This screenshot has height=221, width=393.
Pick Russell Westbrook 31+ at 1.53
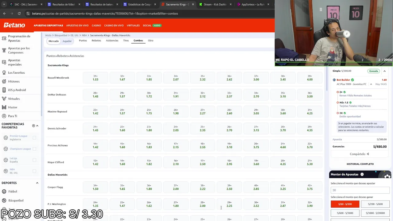[95, 78]
